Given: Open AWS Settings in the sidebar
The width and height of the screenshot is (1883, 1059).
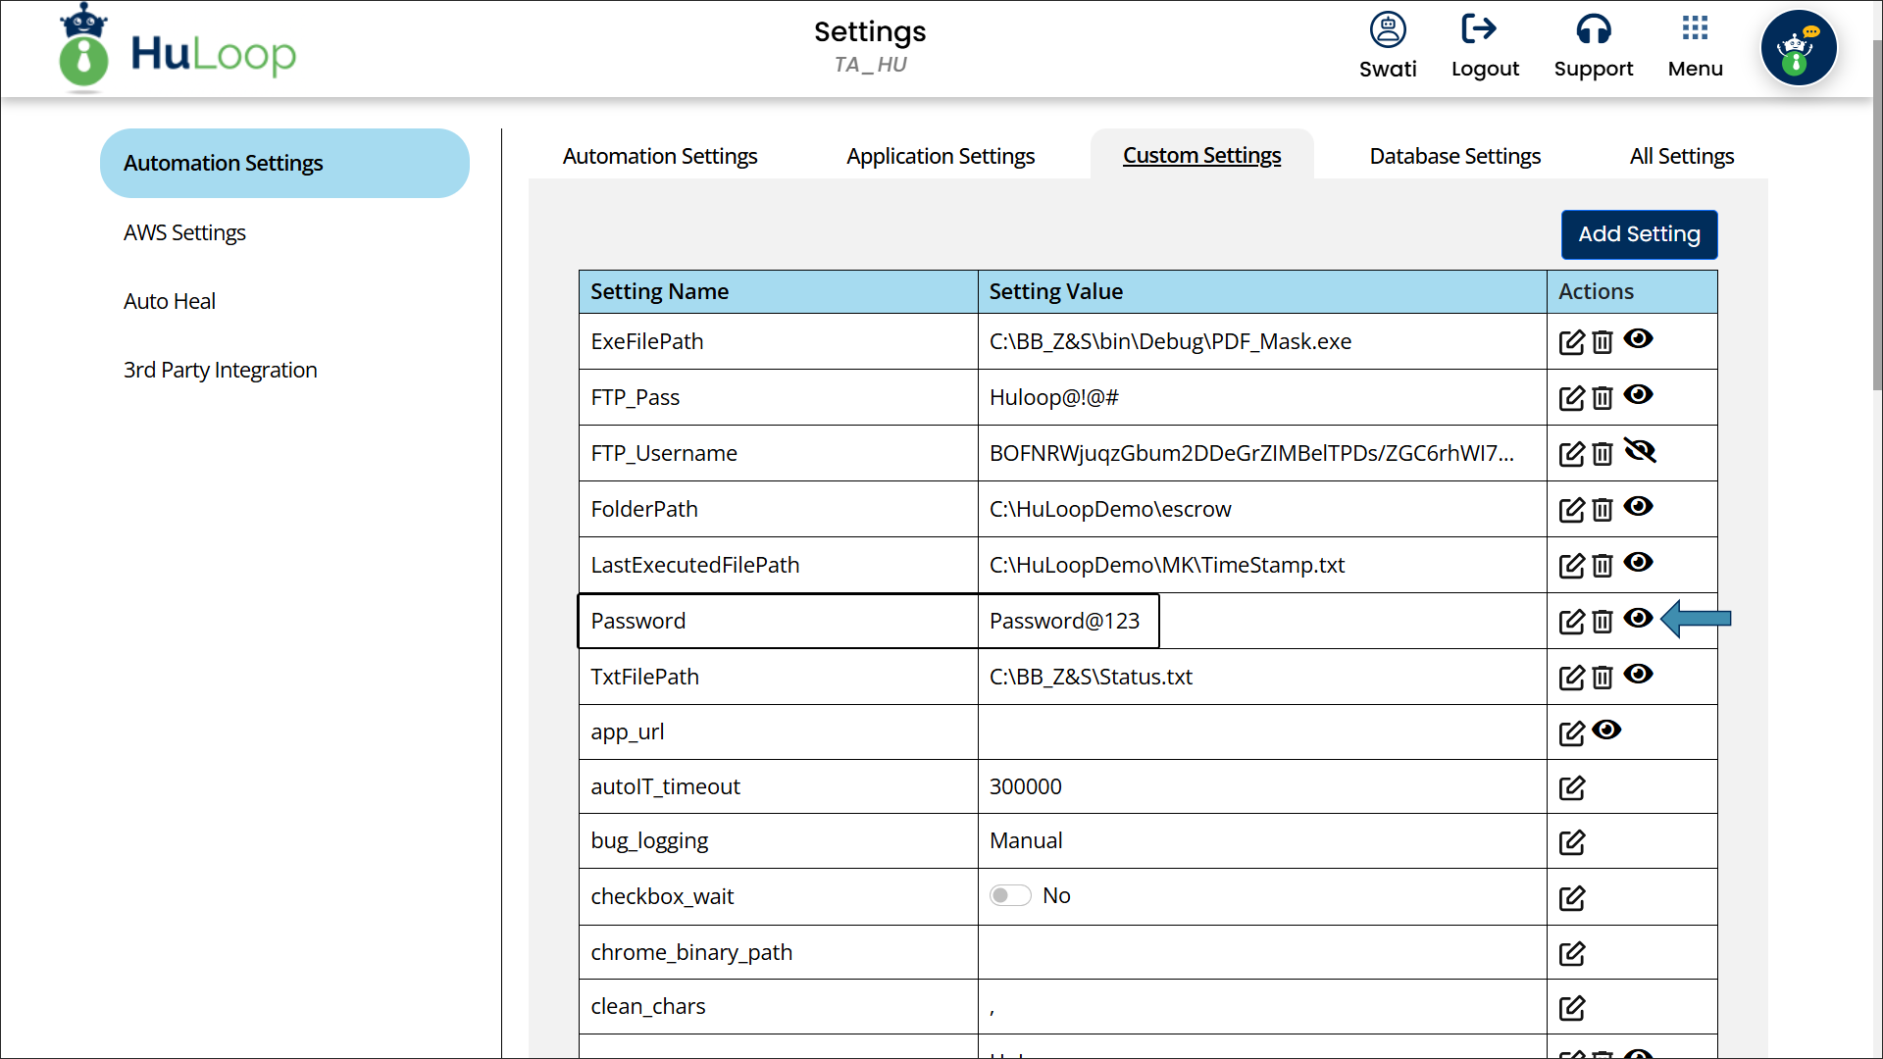Looking at the screenshot, I should pyautogui.click(x=184, y=233).
